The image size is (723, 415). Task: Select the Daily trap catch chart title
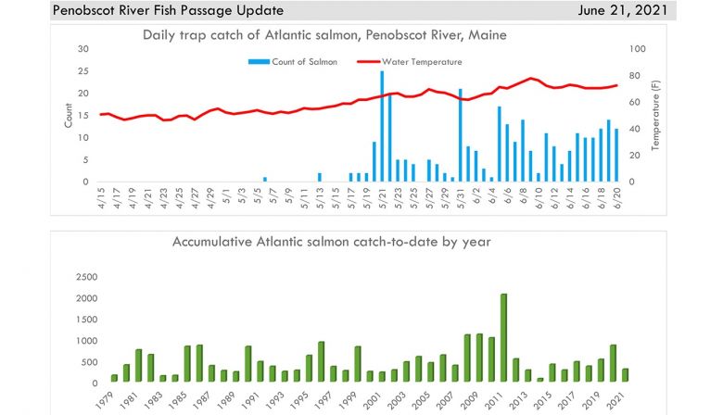coord(324,35)
